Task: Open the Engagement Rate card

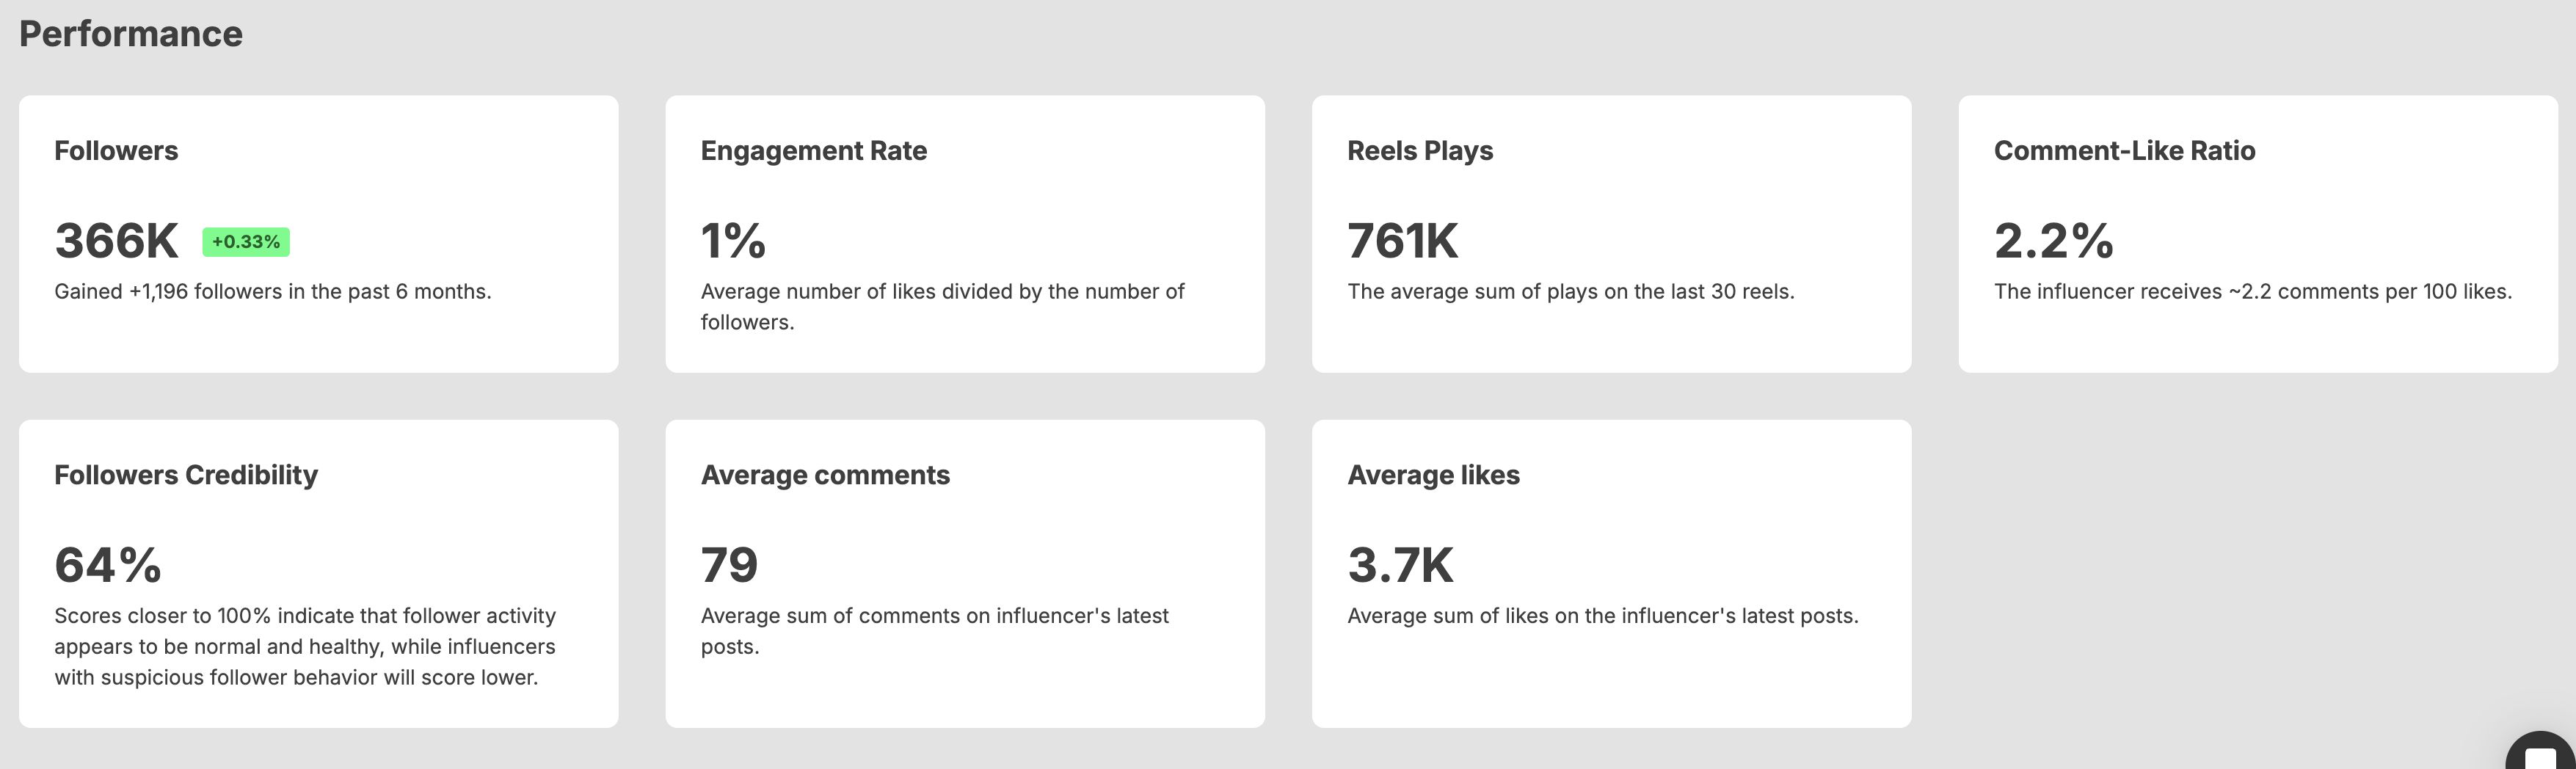Action: 965,234
